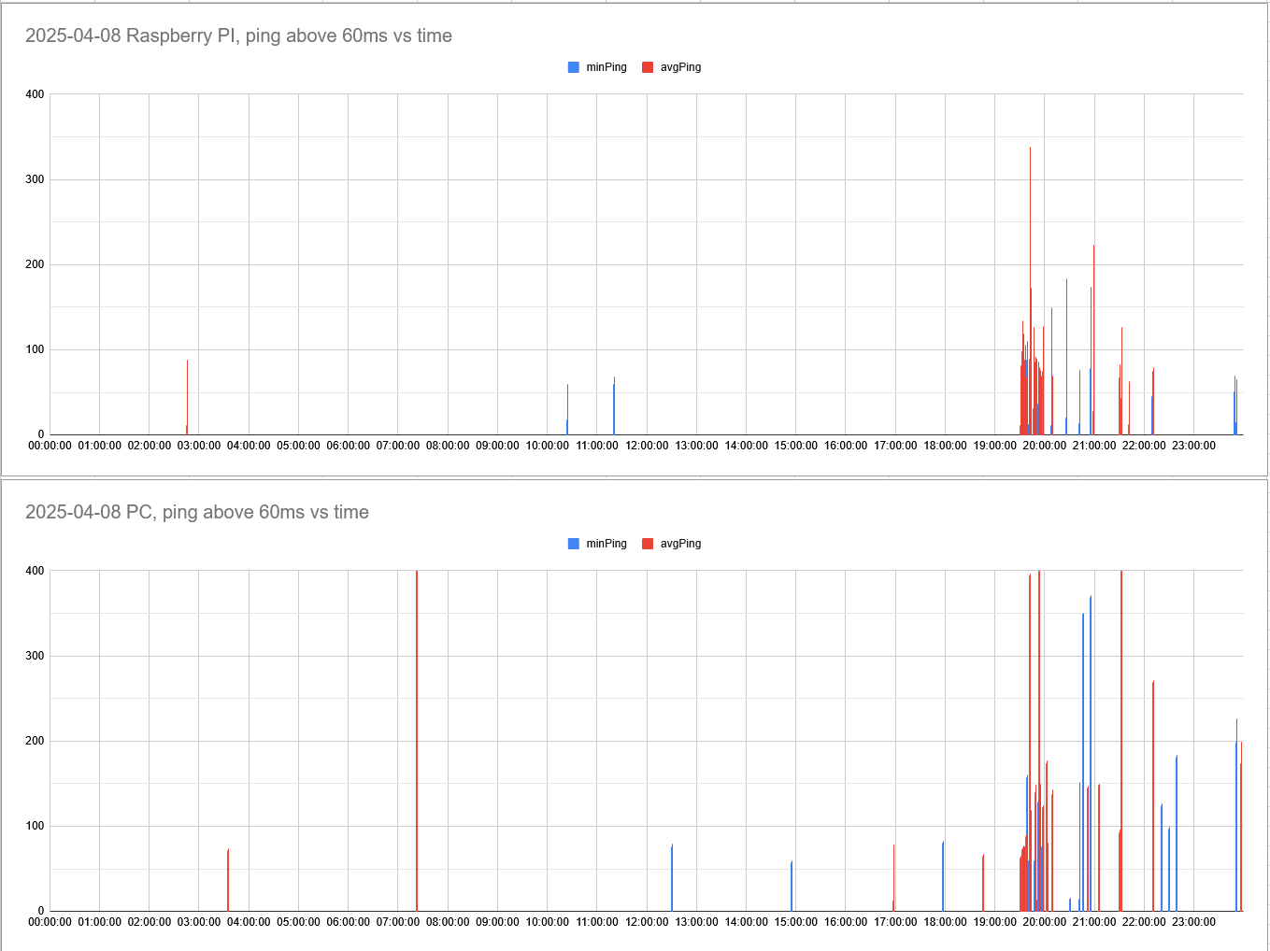Select the minPing legend label in Raspberry PI chart
This screenshot has height=951, width=1270.
click(x=606, y=67)
